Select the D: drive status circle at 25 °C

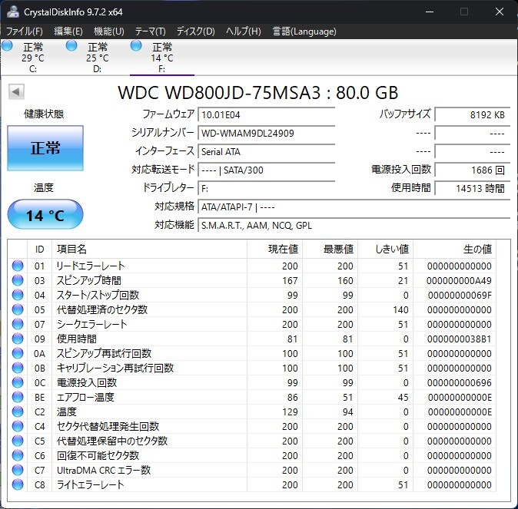(71, 45)
